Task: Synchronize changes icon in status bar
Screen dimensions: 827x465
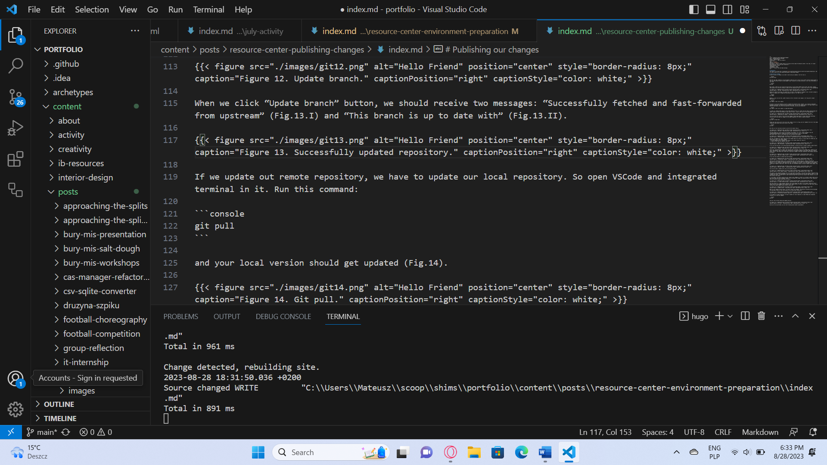Action: click(65, 432)
